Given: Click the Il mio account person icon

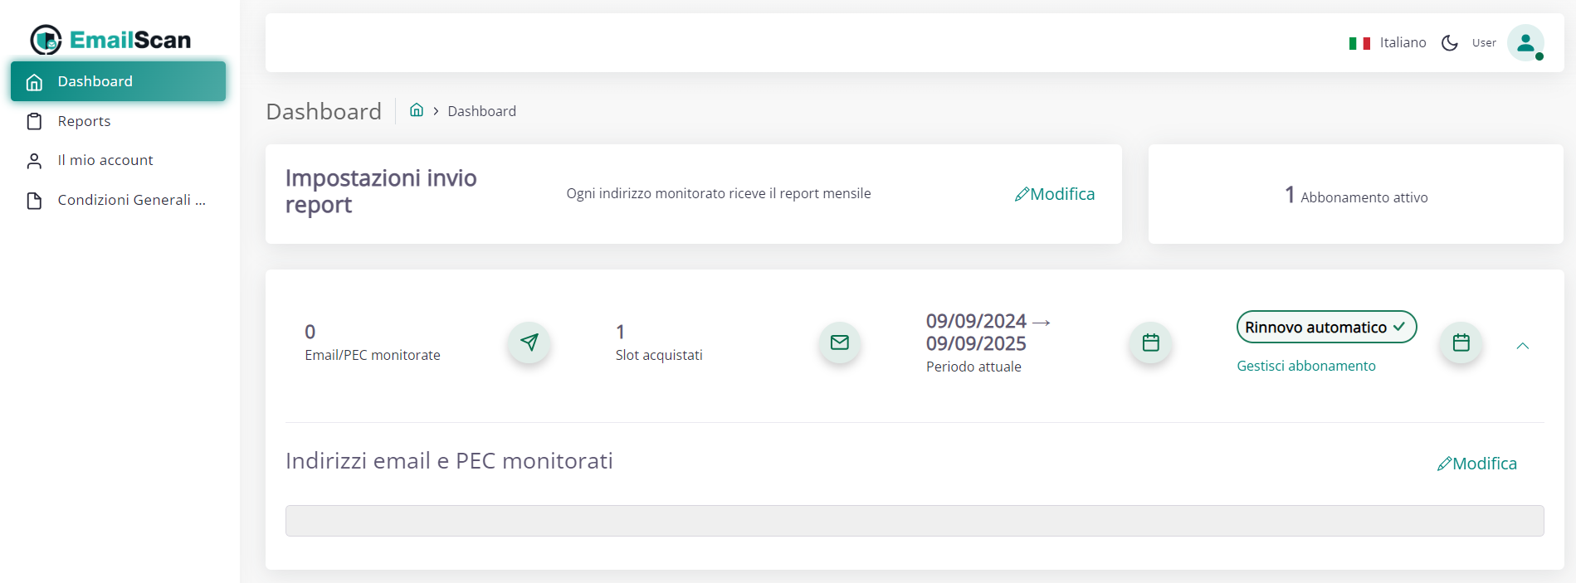Looking at the screenshot, I should (34, 161).
